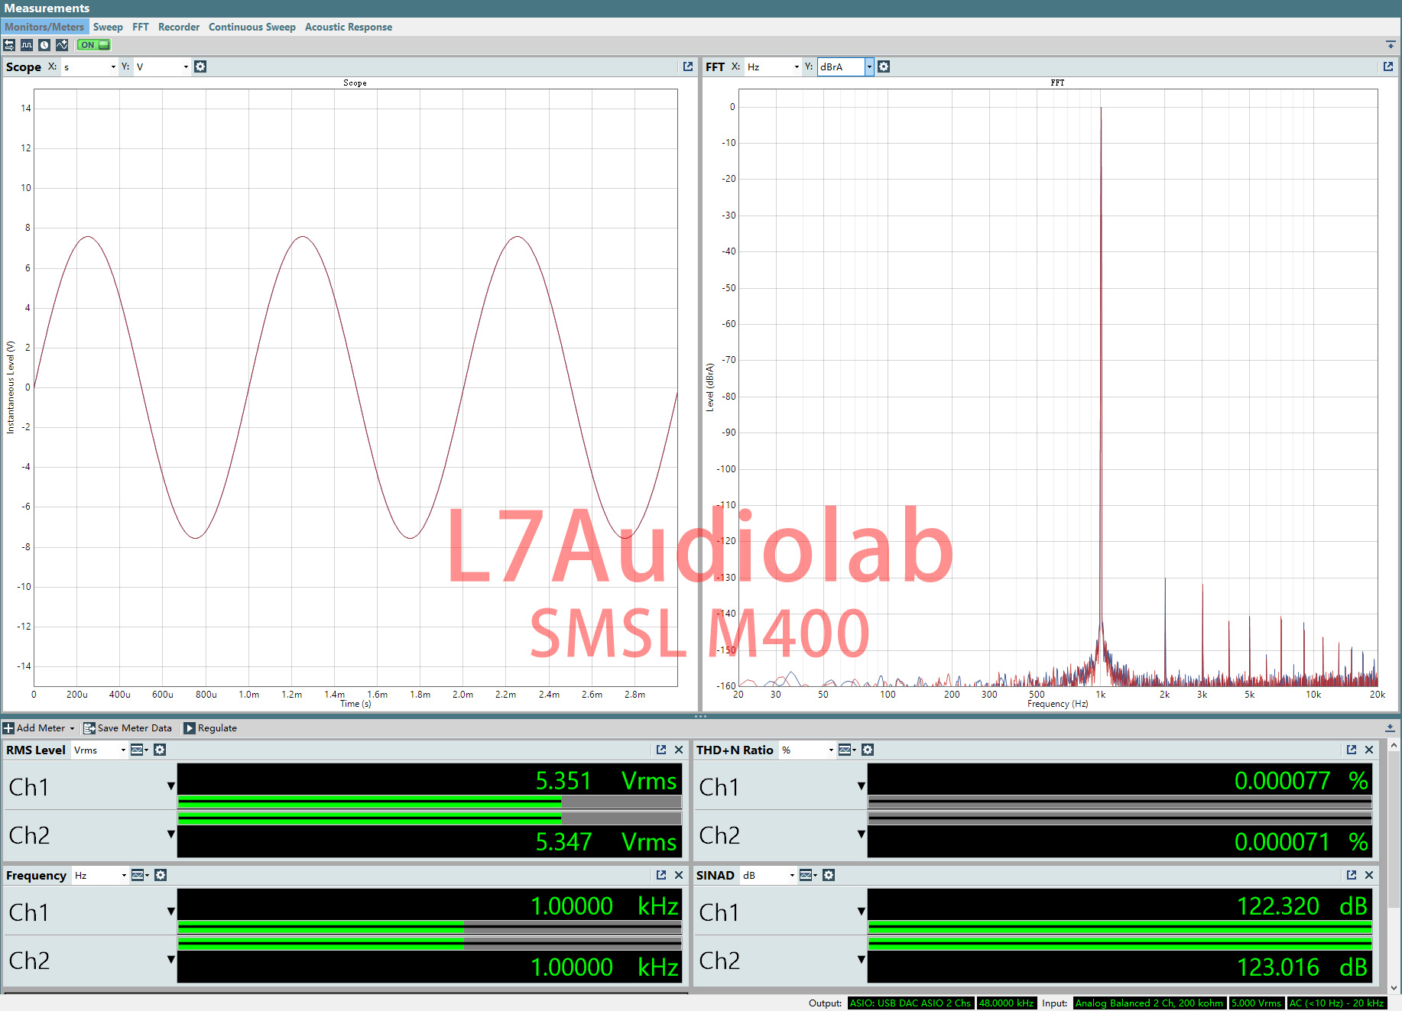Viewport: 1402px width, 1011px height.
Task: Open THD+N Ratio meter settings gear
Action: [x=868, y=750]
